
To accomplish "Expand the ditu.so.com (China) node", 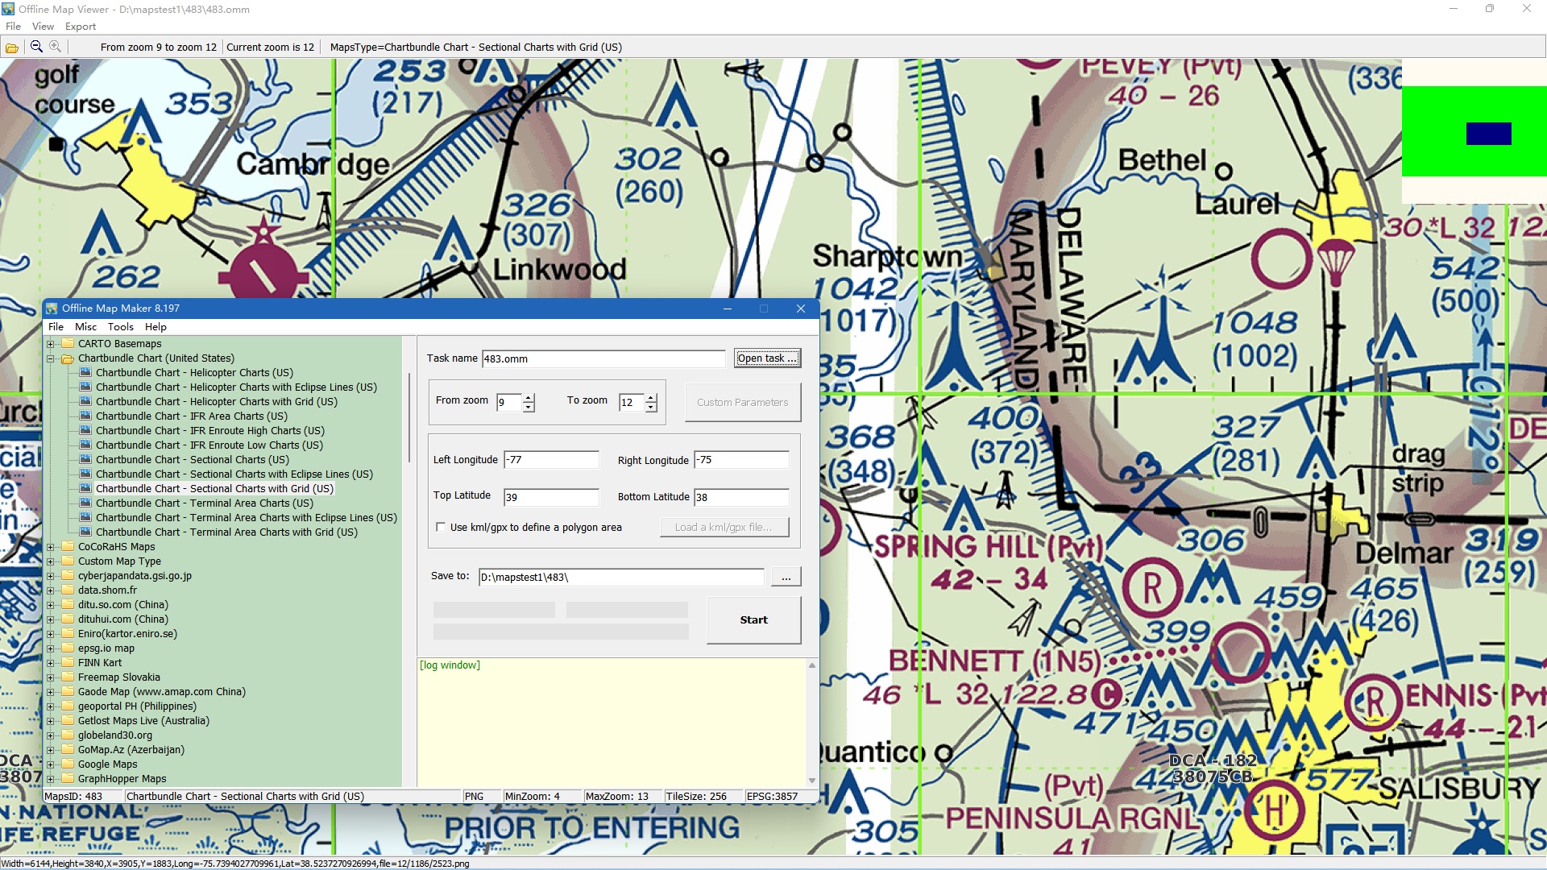I will (x=50, y=605).
